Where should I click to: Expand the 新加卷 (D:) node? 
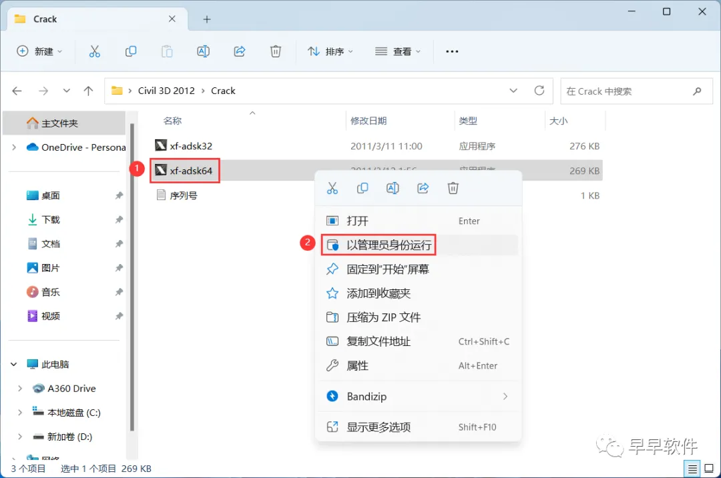click(x=20, y=437)
